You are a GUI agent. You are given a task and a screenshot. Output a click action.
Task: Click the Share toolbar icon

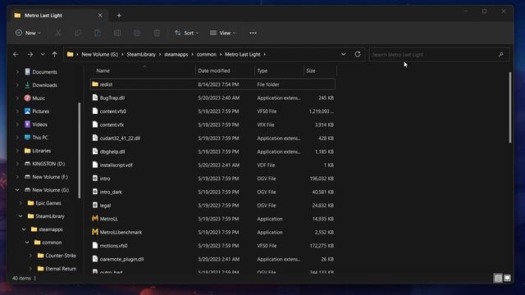[137, 33]
